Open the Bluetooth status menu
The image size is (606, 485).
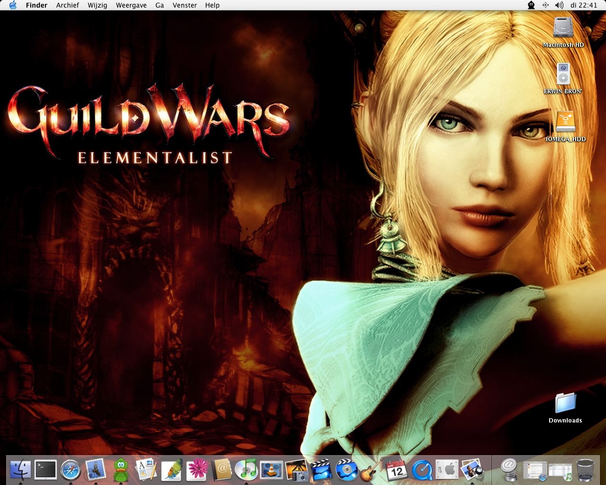point(545,5)
